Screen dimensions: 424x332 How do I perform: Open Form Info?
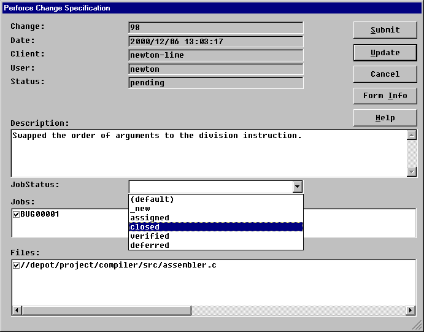pos(385,96)
